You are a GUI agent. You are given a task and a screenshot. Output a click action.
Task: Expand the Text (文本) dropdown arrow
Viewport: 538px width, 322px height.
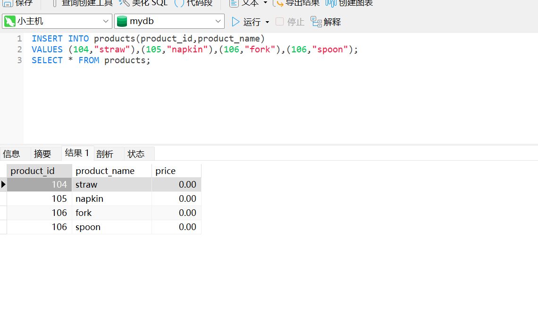265,3
